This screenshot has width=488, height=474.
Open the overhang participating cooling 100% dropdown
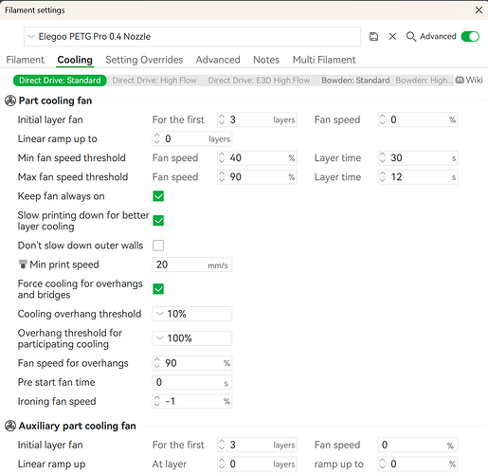[192, 338]
